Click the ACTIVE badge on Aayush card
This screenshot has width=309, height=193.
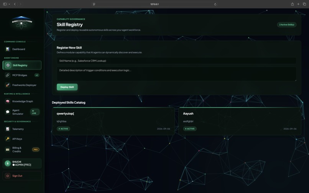[190, 129]
